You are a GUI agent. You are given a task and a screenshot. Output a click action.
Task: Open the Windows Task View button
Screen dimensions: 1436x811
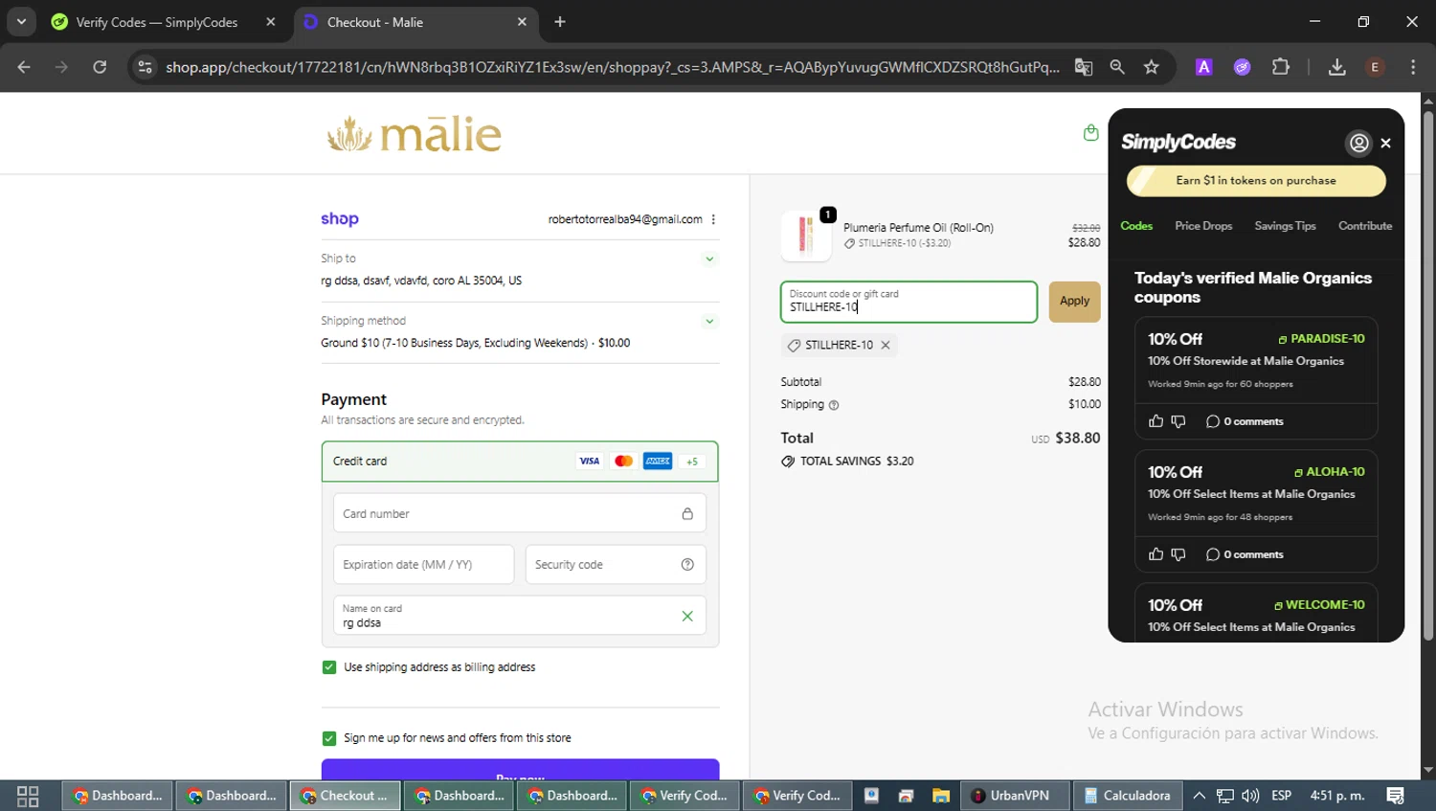click(28, 796)
